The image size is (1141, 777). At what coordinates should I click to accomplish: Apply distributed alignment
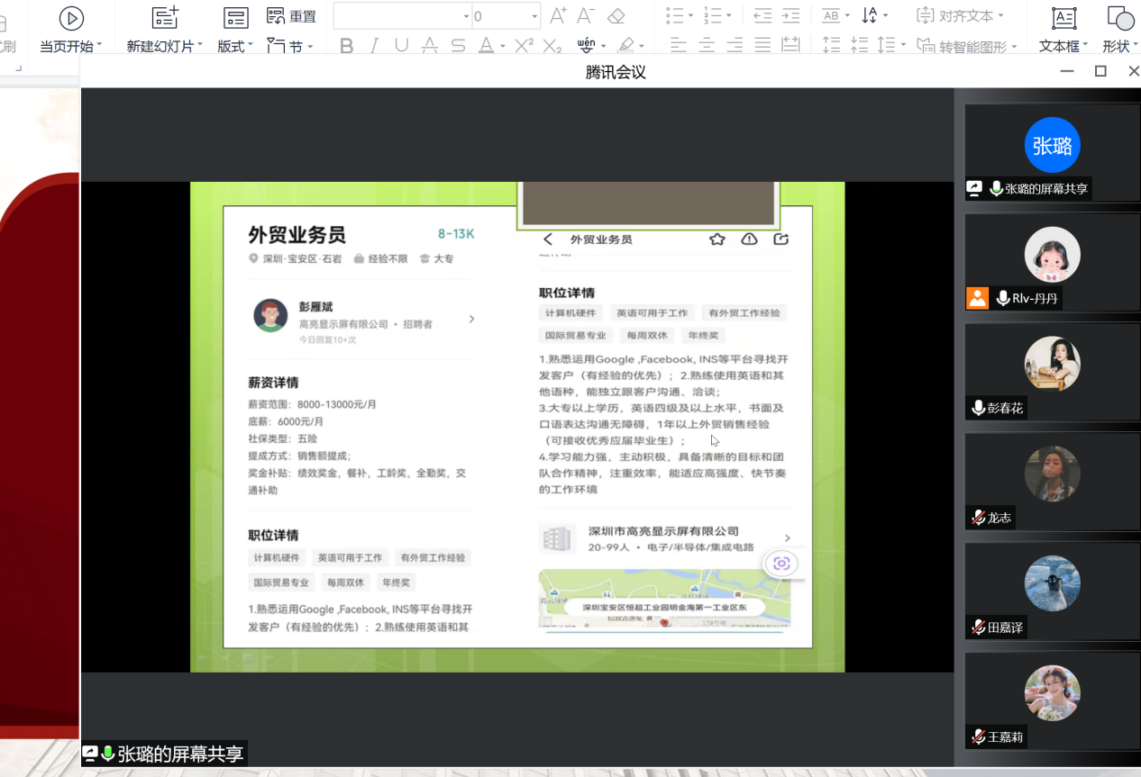pos(790,45)
